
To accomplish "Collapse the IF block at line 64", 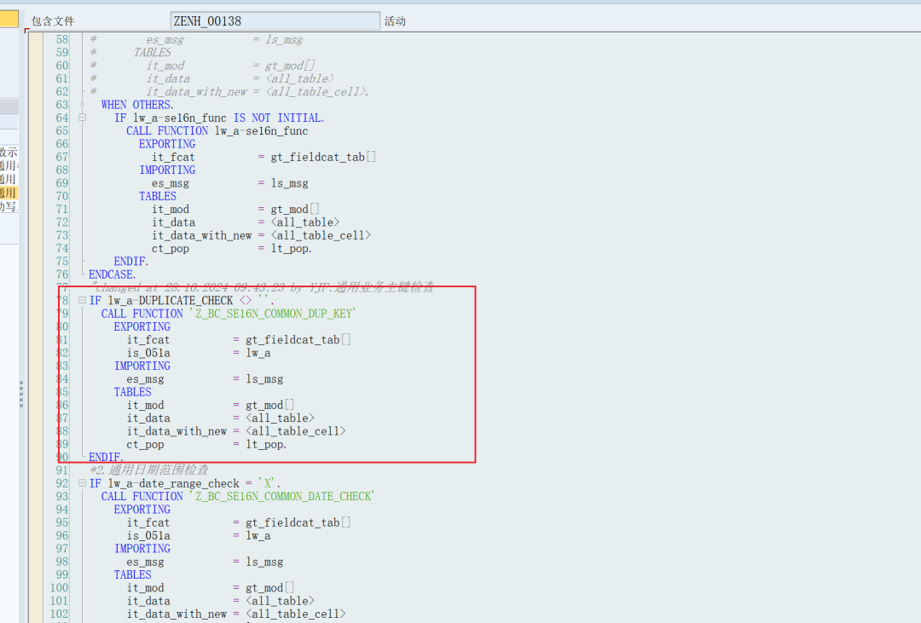I will [x=82, y=118].
